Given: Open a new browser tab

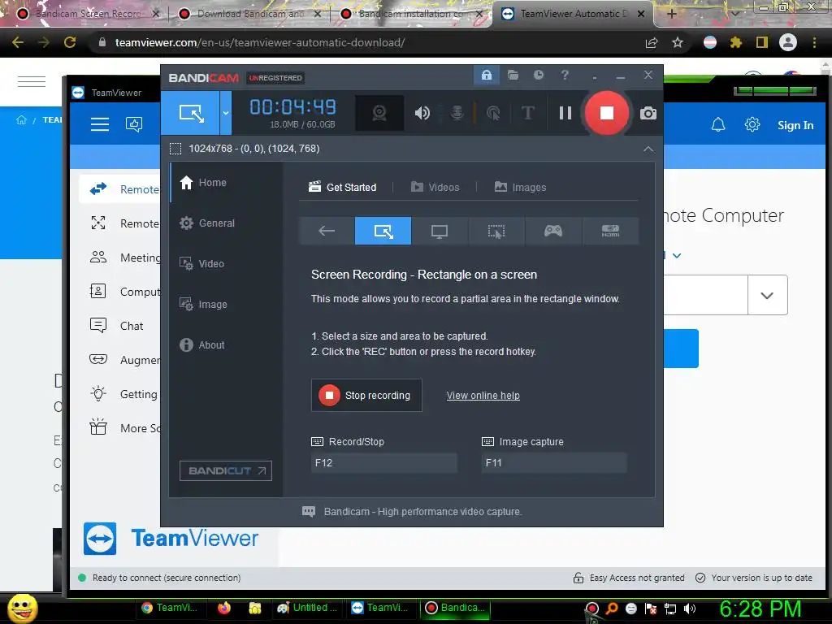Looking at the screenshot, I should pos(672,14).
